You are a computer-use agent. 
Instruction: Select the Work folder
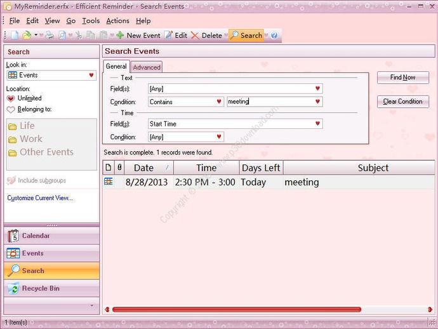[x=25, y=139]
